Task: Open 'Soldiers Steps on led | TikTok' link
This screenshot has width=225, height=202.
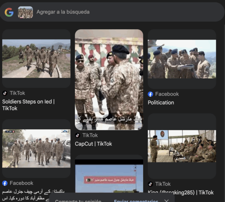Action: (x=28, y=105)
